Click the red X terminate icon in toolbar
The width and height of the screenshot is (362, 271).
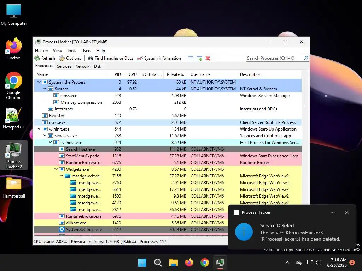208,58
